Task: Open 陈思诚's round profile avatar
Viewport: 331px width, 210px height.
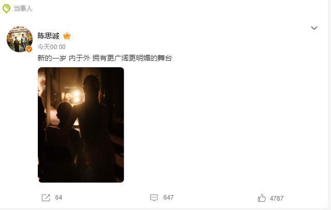Action: tap(20, 39)
